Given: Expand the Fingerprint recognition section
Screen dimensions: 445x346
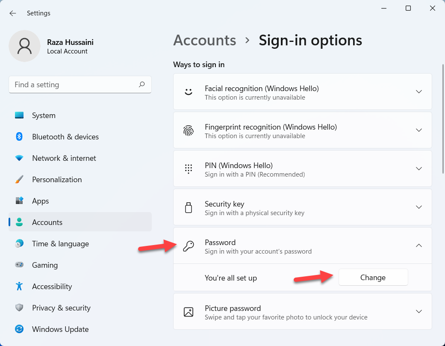Looking at the screenshot, I should [419, 130].
